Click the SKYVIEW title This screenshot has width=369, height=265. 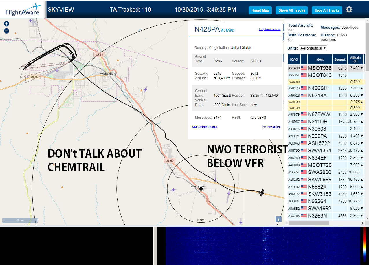[61, 10]
